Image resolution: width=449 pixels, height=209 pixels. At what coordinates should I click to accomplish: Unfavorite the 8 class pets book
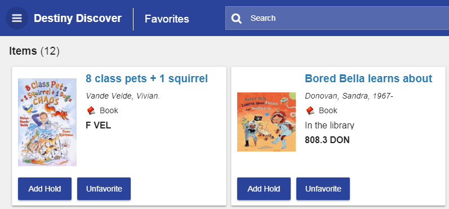tap(104, 189)
